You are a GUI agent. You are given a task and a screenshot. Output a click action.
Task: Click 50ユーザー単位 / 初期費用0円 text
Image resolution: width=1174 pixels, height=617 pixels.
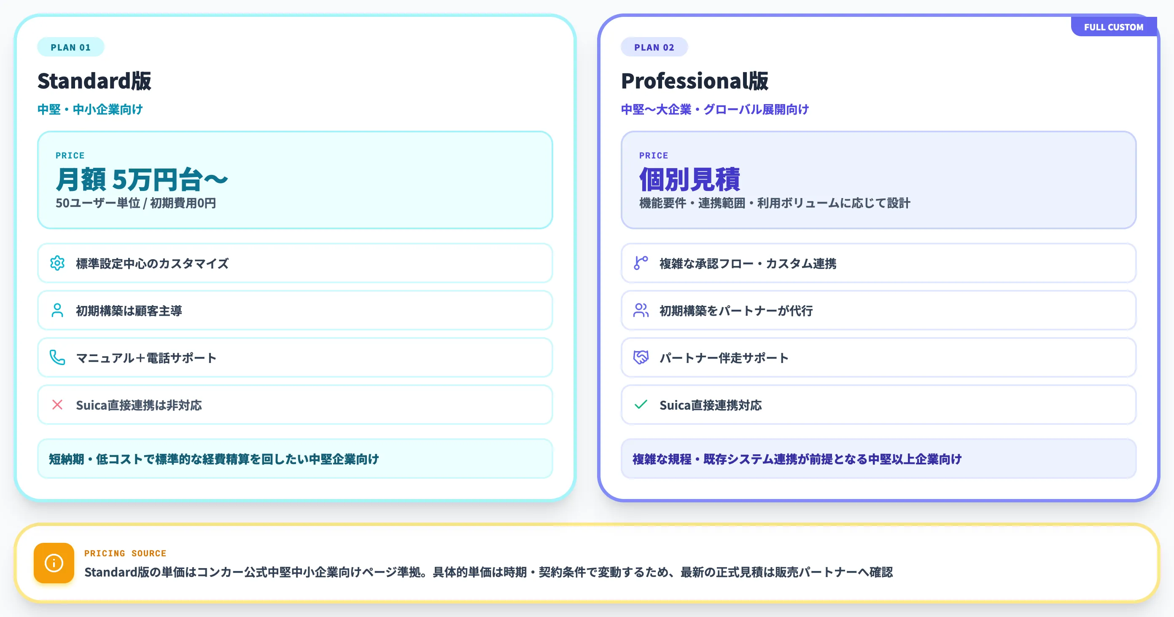[136, 203]
